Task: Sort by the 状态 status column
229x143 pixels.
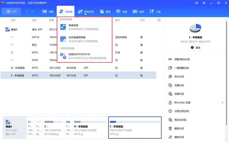Action: click(117, 20)
